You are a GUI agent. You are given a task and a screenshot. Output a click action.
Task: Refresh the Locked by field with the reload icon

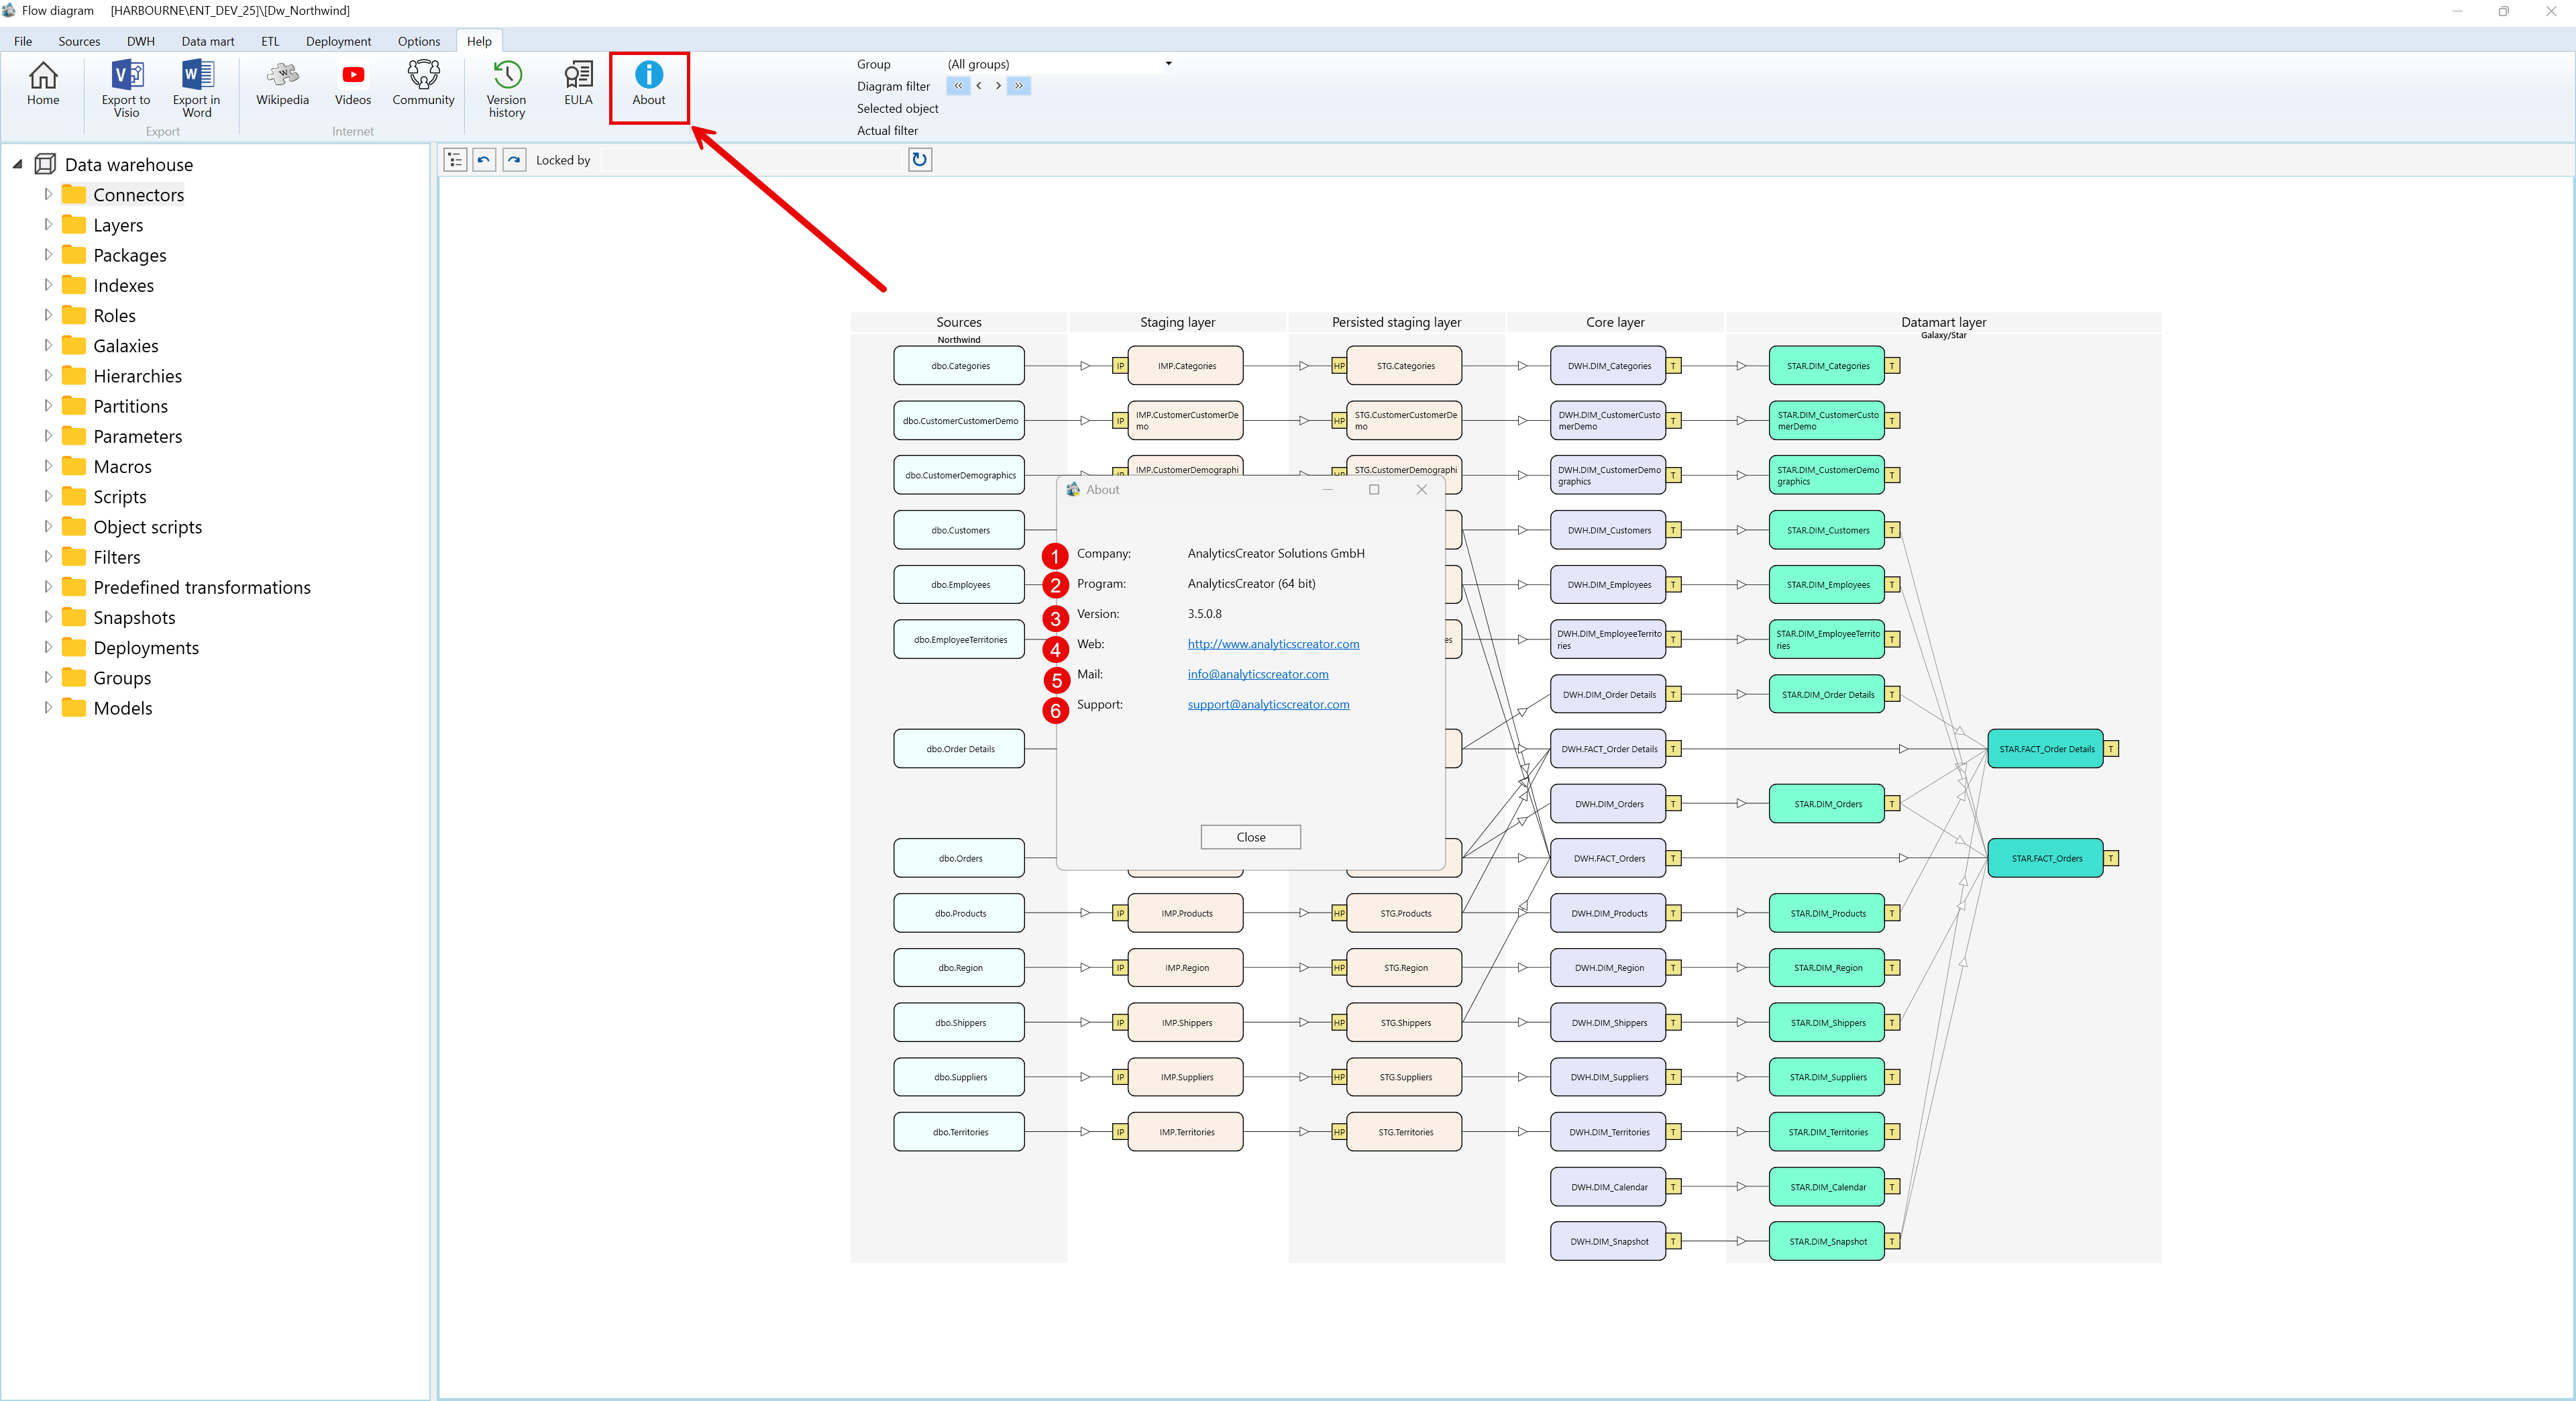919,159
